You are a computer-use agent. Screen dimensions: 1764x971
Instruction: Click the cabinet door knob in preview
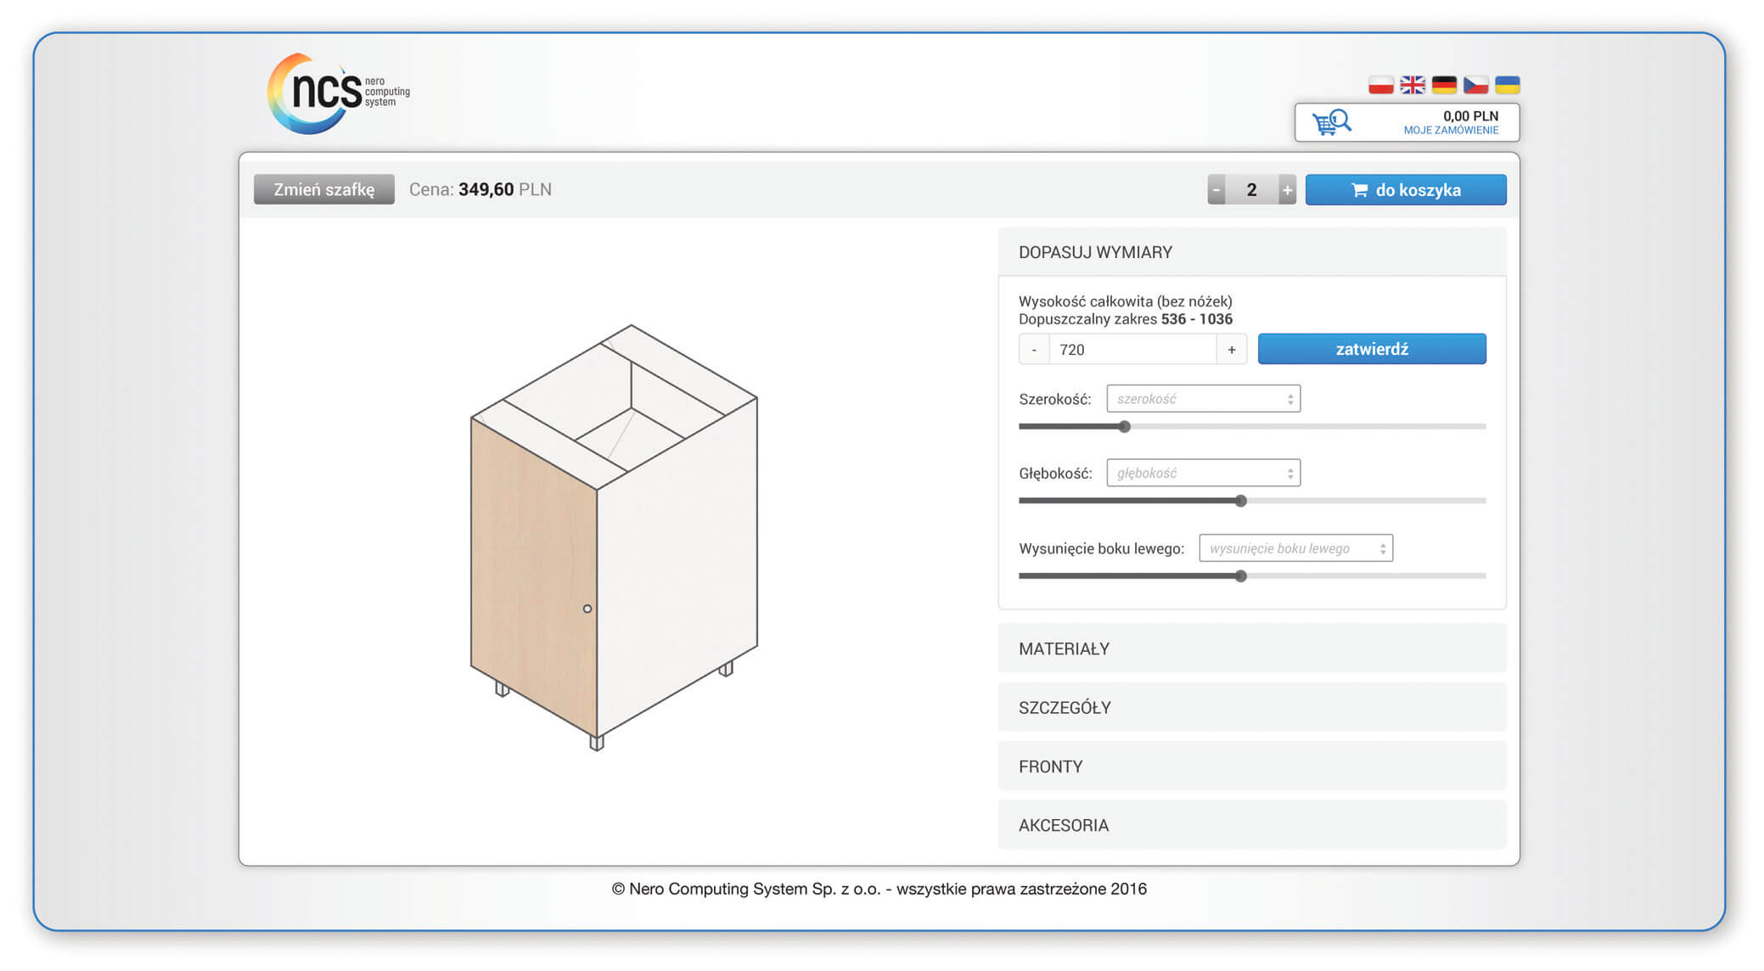coord(587,609)
